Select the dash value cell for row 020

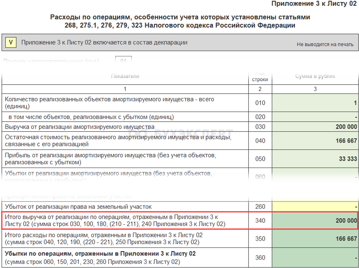coord(315,117)
